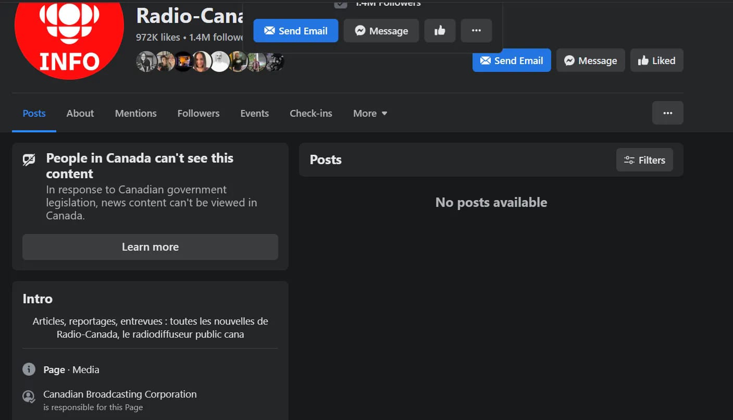Click the thumbs-up icon in the popup bar

point(440,31)
